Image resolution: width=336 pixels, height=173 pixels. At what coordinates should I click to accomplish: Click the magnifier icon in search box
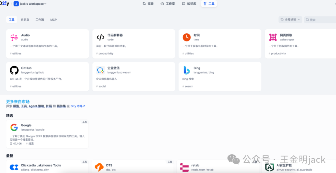[x=307, y=20]
